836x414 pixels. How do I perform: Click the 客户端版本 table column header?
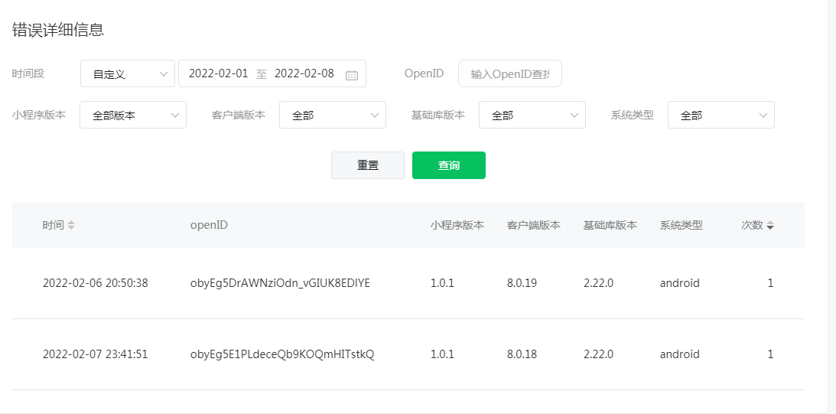click(x=534, y=225)
